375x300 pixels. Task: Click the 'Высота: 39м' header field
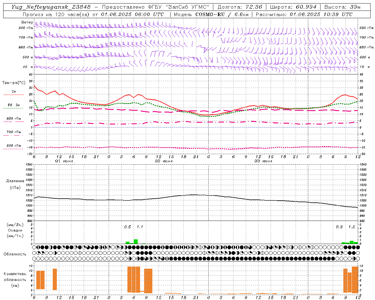tap(342, 7)
